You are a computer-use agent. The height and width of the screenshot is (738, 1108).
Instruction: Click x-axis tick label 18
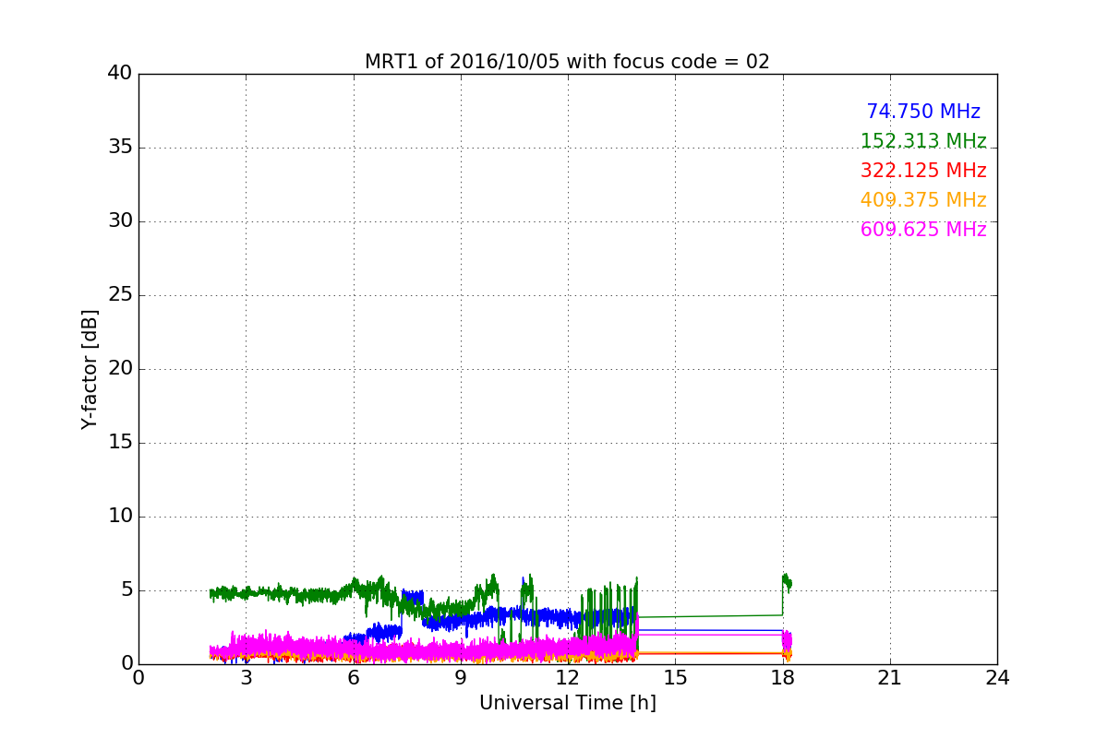(x=783, y=678)
